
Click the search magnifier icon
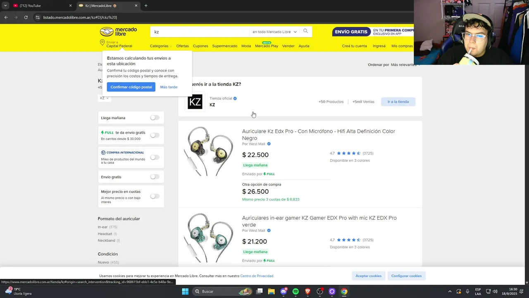(305, 31)
